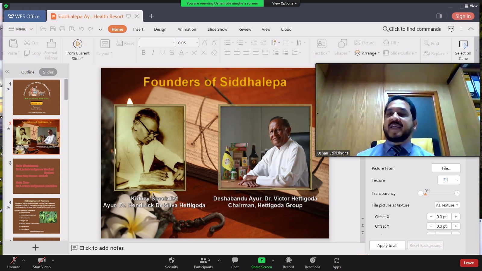The width and height of the screenshot is (482, 271).
Task: Select slide 3 thumbnail
Action: click(x=36, y=176)
